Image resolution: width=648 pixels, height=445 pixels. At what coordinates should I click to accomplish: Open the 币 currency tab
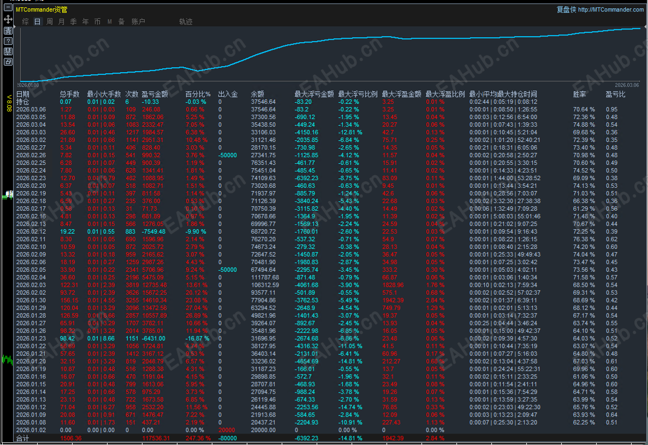point(97,21)
